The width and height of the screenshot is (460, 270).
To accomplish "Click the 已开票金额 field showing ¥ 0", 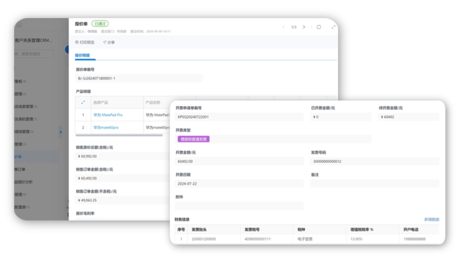I will (x=341, y=117).
